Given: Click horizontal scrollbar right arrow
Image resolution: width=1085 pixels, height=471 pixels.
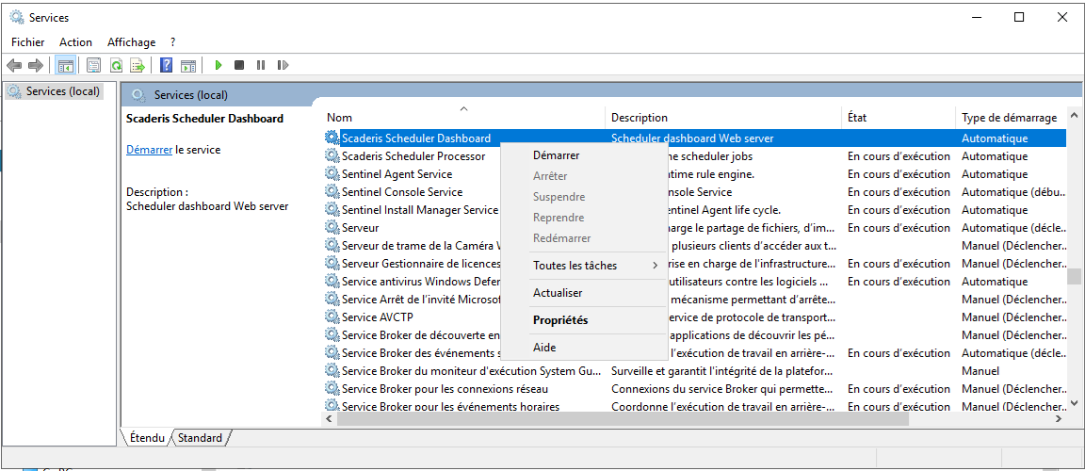Looking at the screenshot, I should tap(1059, 418).
